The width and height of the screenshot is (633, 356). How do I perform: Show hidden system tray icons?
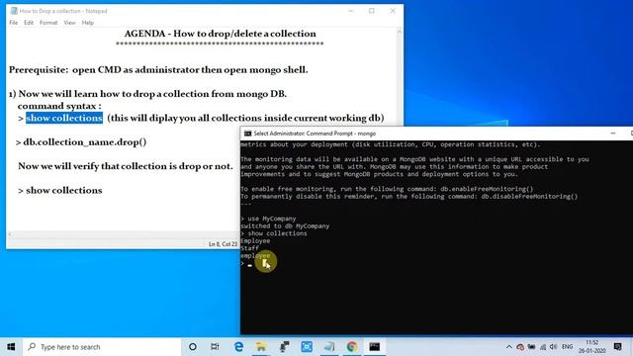508,347
